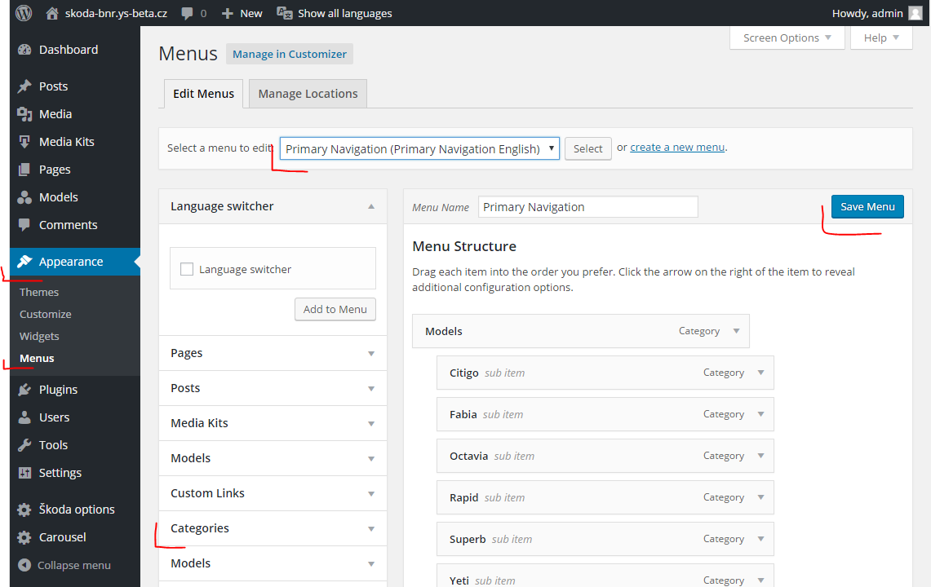Image resolution: width=931 pixels, height=587 pixels.
Task: Expand the Custom Links panel arrow
Action: tap(371, 494)
